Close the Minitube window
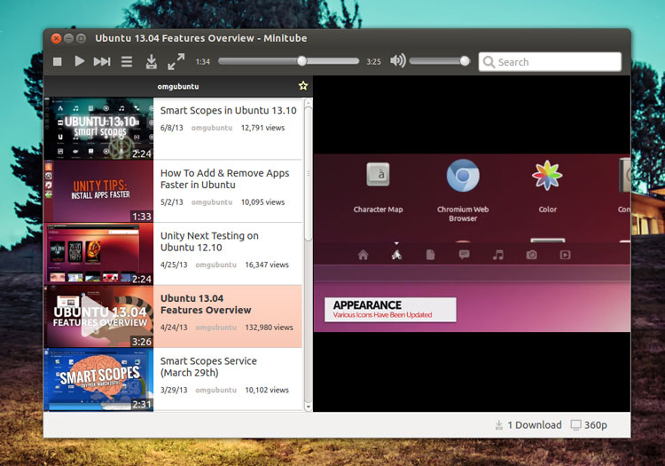Viewport: 665px width, 466px height. coord(56,39)
